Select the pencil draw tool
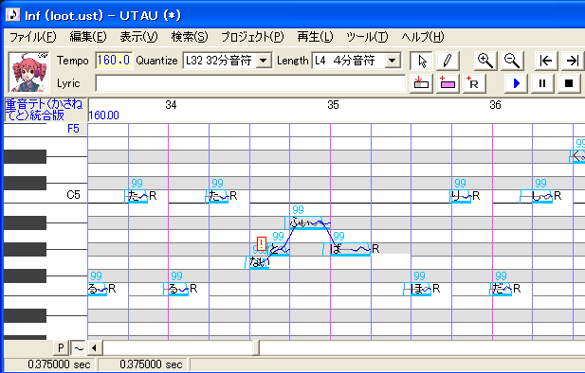Viewport: 585px width, 373px height. pyautogui.click(x=447, y=61)
